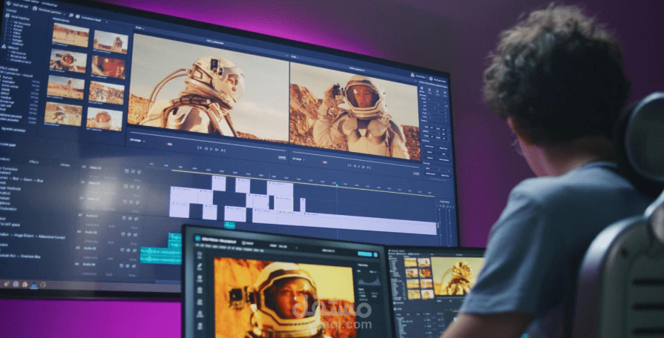Click the highlighted blue taskbar icon
Image resolution: width=664 pixels, height=338 pixels.
click(34, 285)
